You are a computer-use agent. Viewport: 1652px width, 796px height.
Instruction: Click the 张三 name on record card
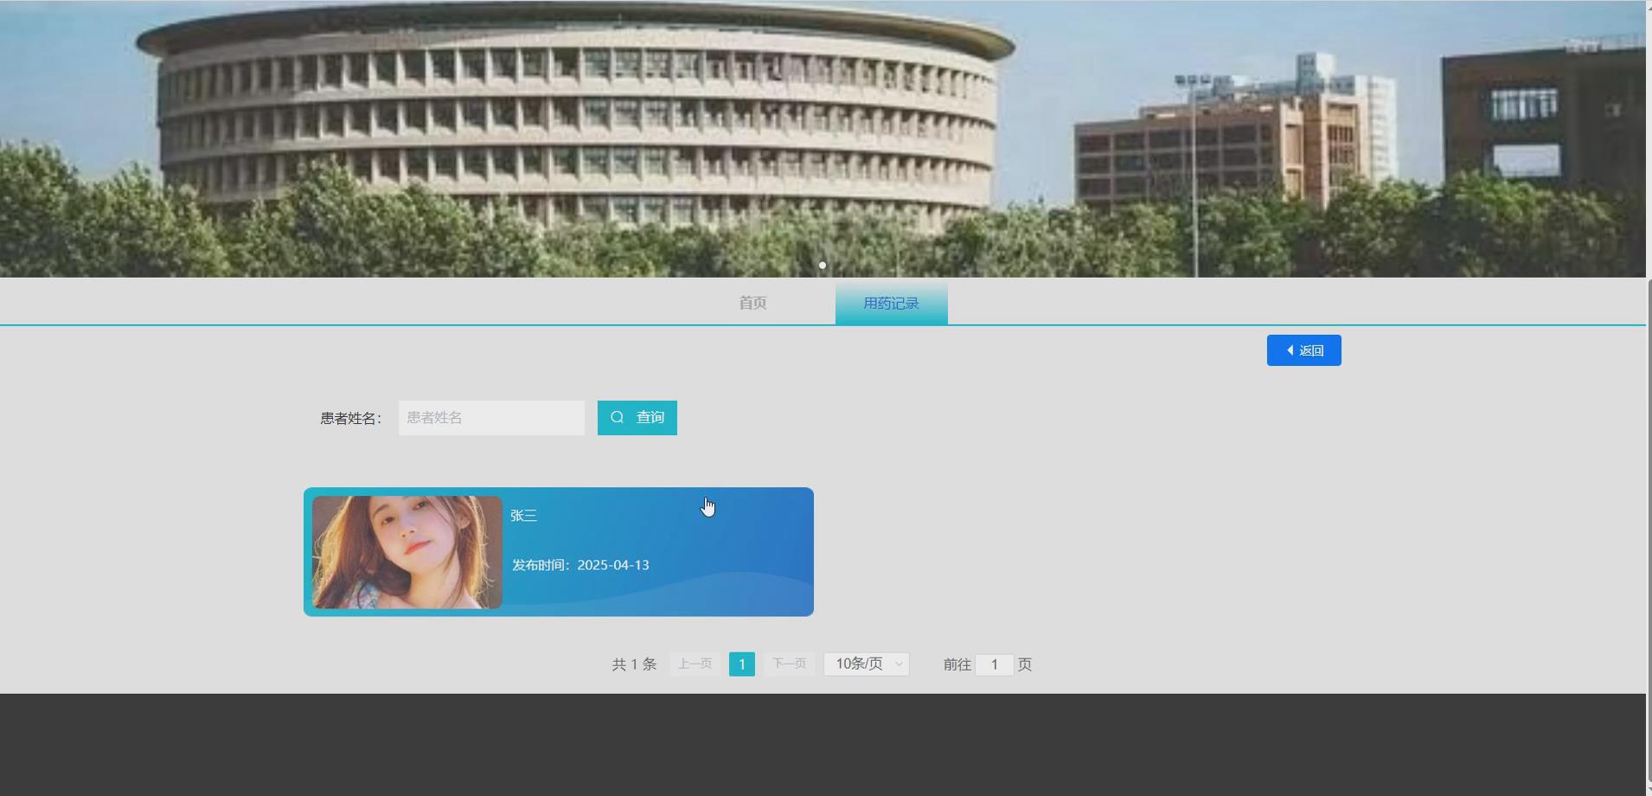tap(524, 516)
